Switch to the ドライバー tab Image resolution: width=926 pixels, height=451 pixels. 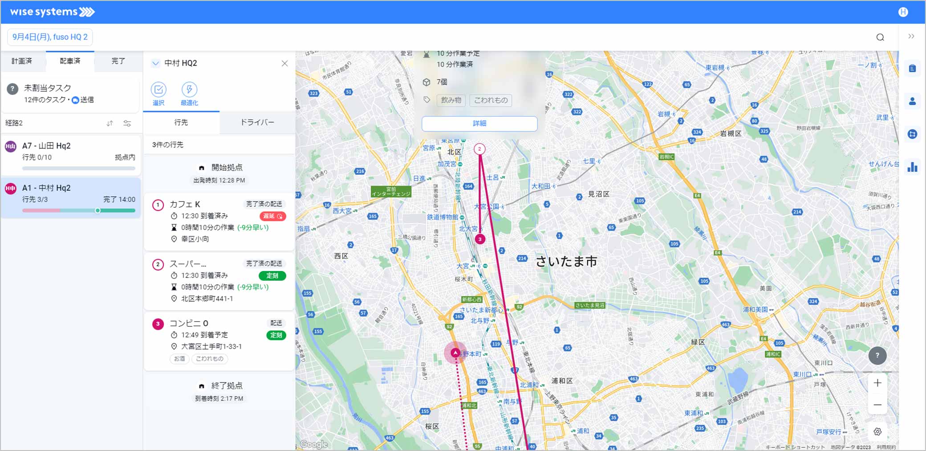click(257, 123)
